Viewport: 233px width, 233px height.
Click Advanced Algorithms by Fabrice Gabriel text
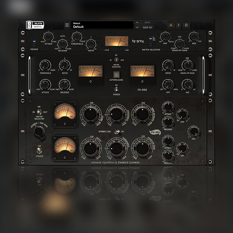pos(115,163)
